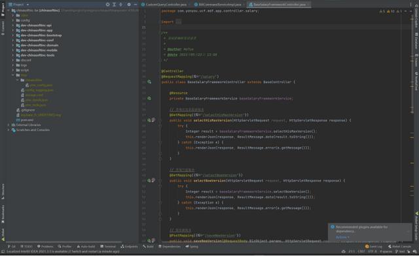
Task: Expand the dev-chinasoftinc-conf module
Action: pyautogui.click(x=13, y=41)
